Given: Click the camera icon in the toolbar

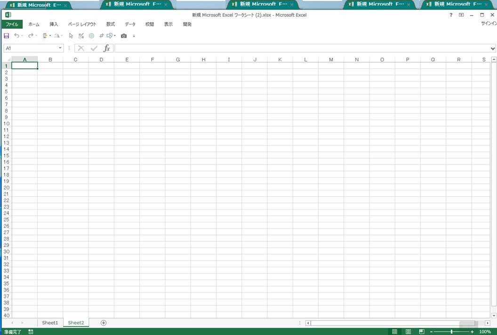Looking at the screenshot, I should (124, 36).
